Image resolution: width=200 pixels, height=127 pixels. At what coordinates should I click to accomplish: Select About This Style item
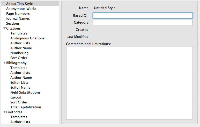pyautogui.click(x=19, y=4)
